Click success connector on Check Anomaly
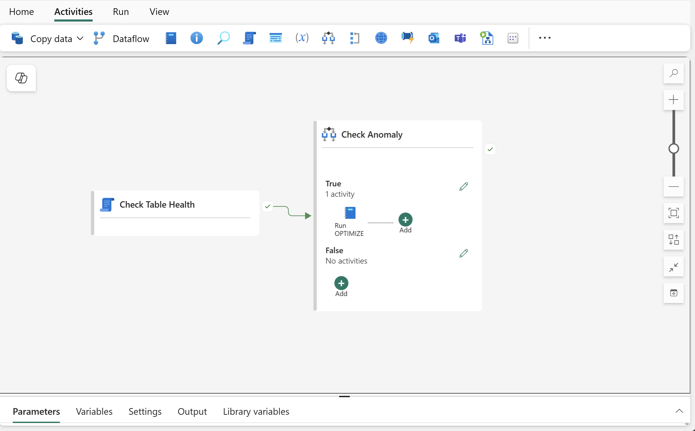Screen dimensions: 695x431 click(490, 149)
